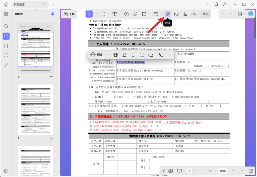Click the undo arrow
The width and height of the screenshot is (257, 177).
click(223, 14)
